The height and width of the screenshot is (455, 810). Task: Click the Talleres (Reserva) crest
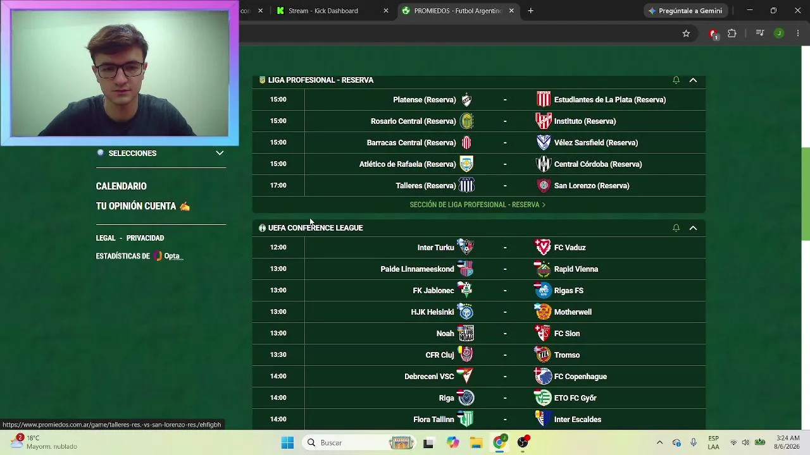pos(466,186)
